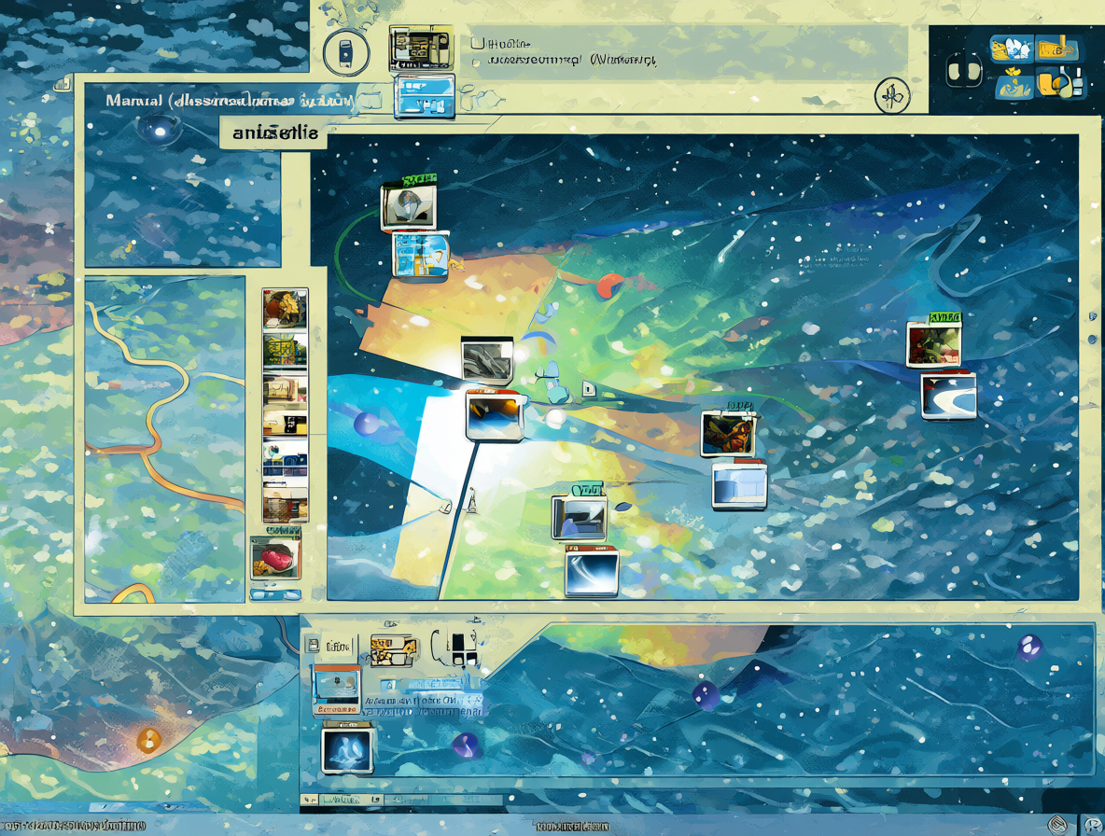
Task: Click the circled compass icon at the toolbar's right end
Action: pos(892,96)
